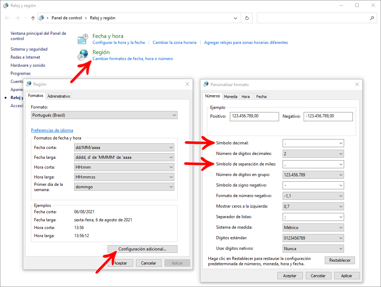The width and height of the screenshot is (381, 287).
Task: Open Sistema y seguridad category
Action: pyautogui.click(x=29, y=49)
